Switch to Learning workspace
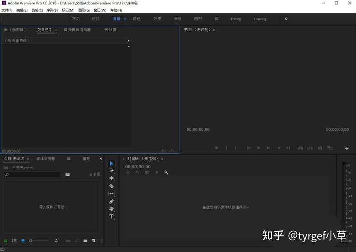The height and width of the screenshot is (252, 356). click(260, 19)
